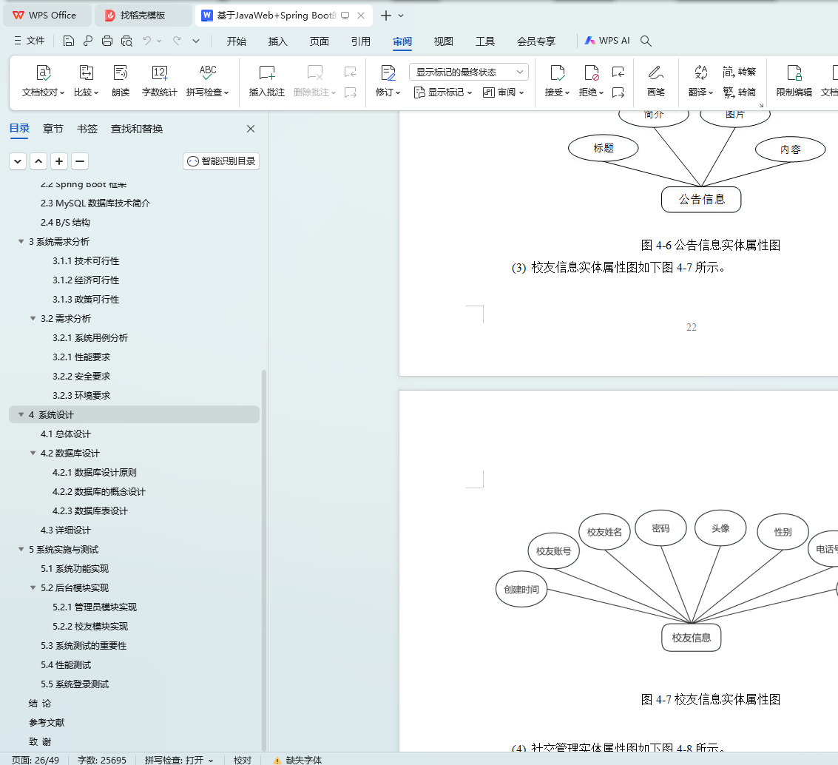838x765 pixels.
Task: Collapse the 4 系统设计 node
Action: tap(21, 415)
